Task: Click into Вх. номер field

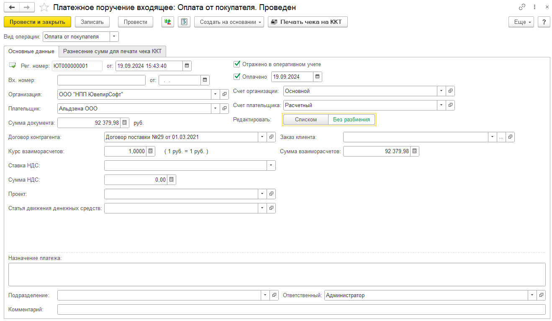Action: tap(101, 80)
